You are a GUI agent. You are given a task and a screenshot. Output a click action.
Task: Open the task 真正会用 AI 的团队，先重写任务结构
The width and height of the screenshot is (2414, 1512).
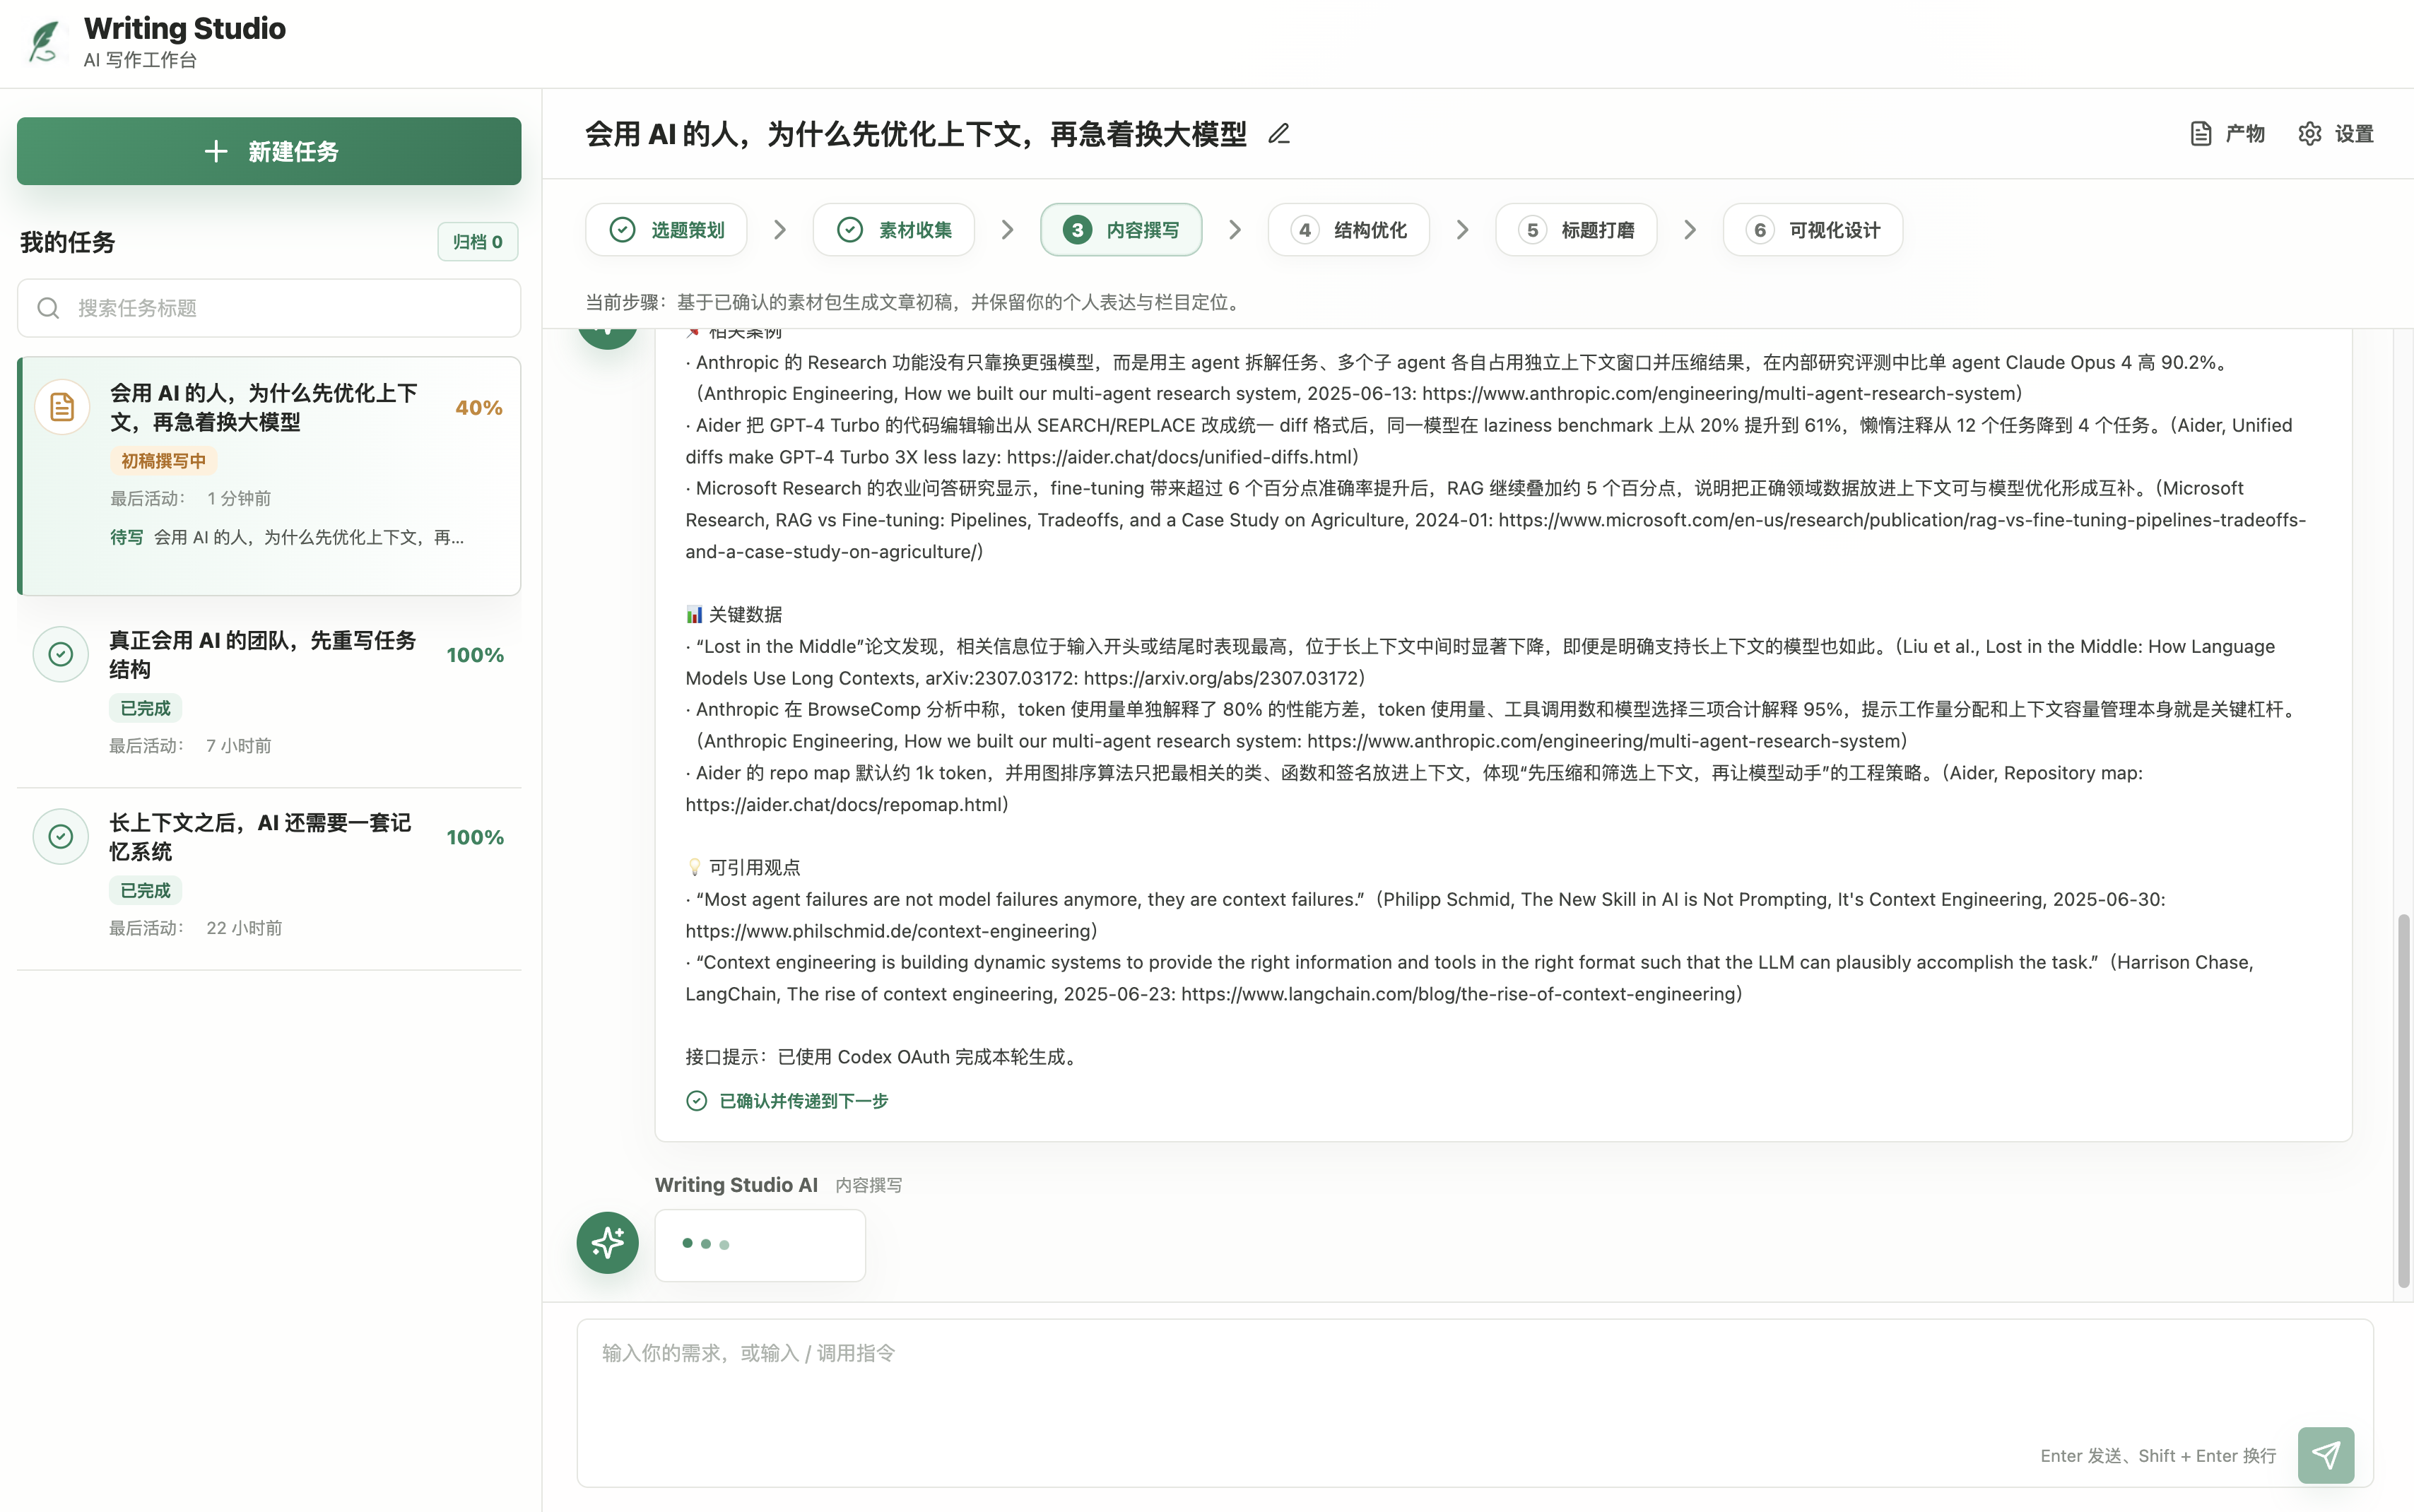(x=269, y=692)
